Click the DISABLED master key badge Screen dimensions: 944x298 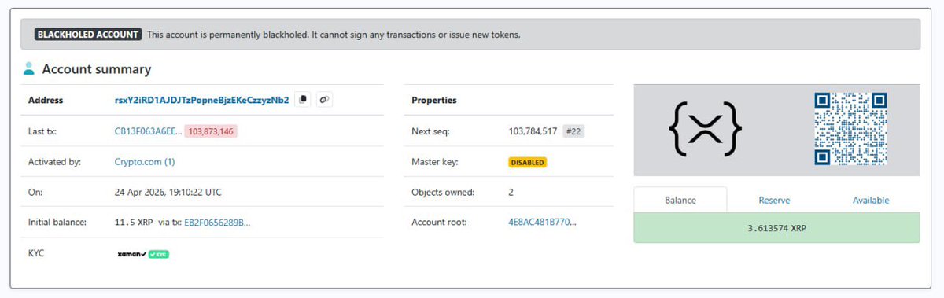click(527, 162)
